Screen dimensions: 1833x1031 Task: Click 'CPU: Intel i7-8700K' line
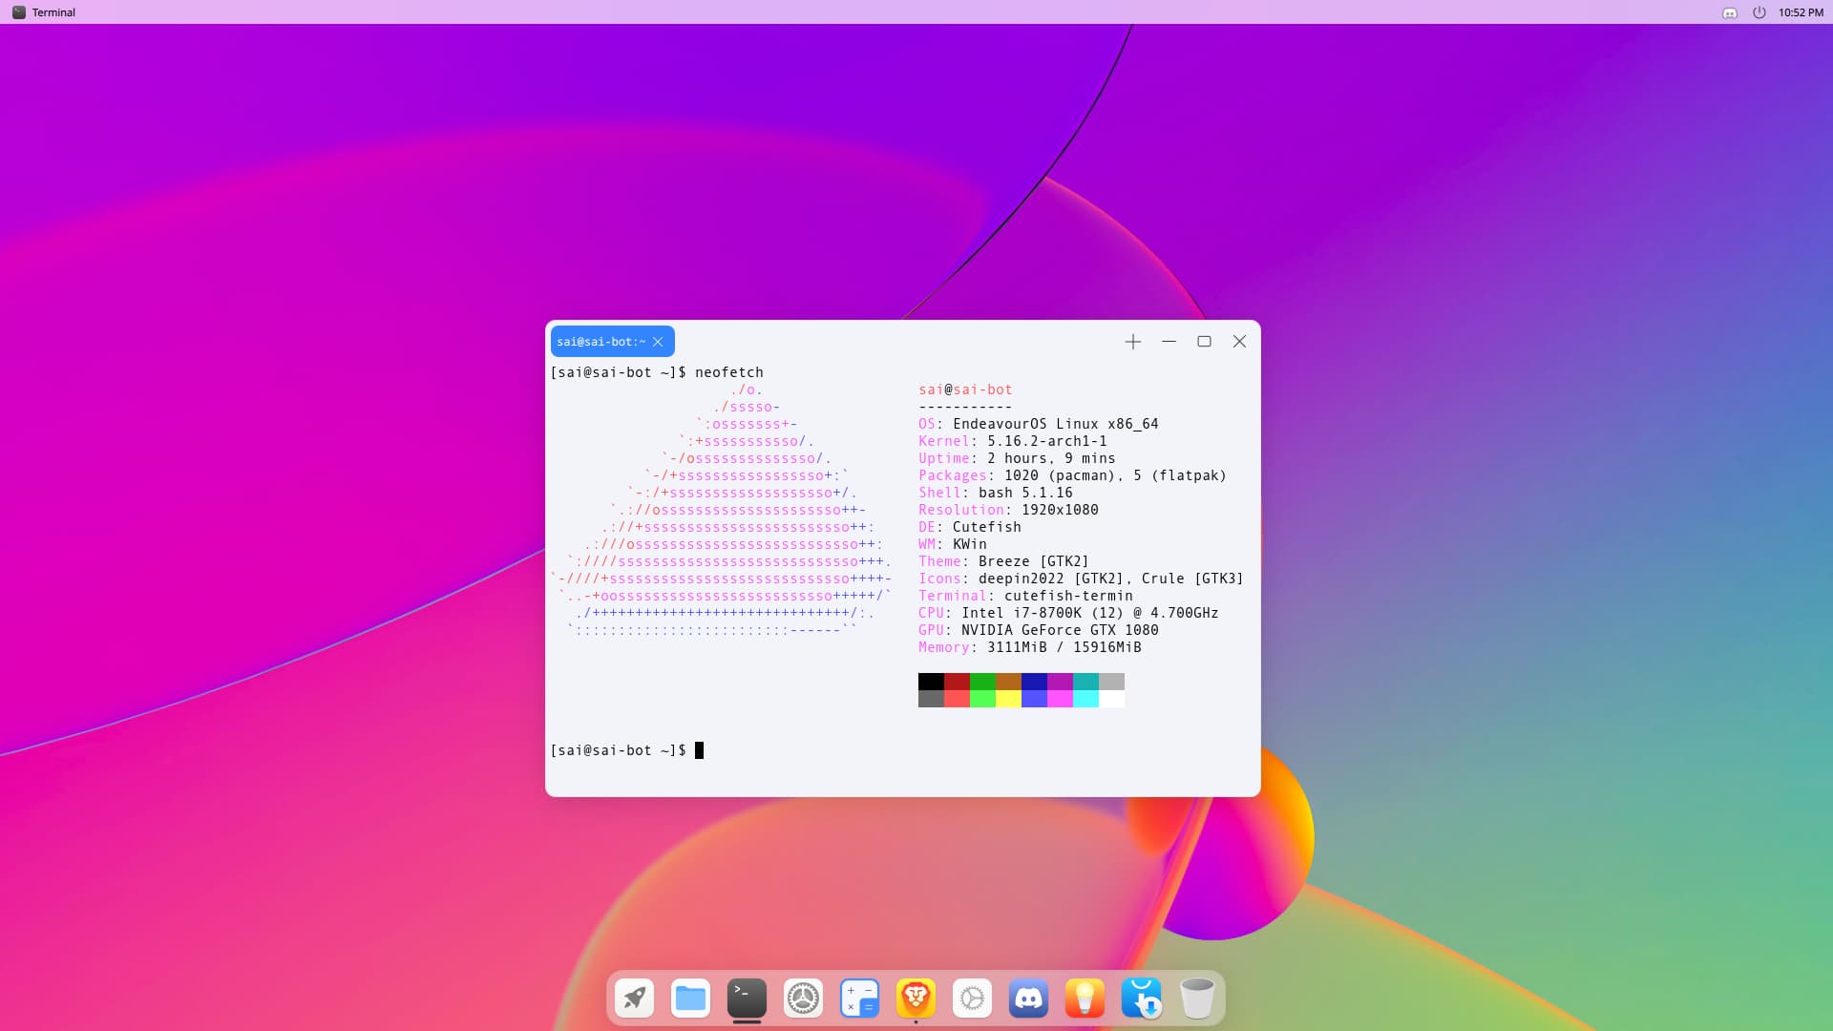(1068, 613)
